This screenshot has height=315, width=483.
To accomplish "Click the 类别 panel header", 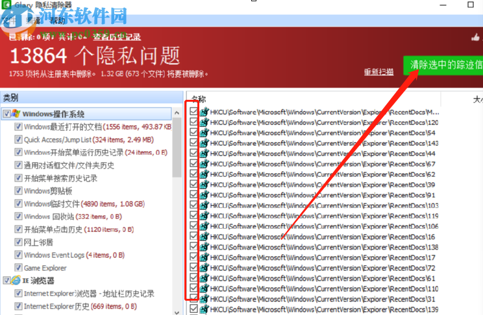I will tap(92, 98).
